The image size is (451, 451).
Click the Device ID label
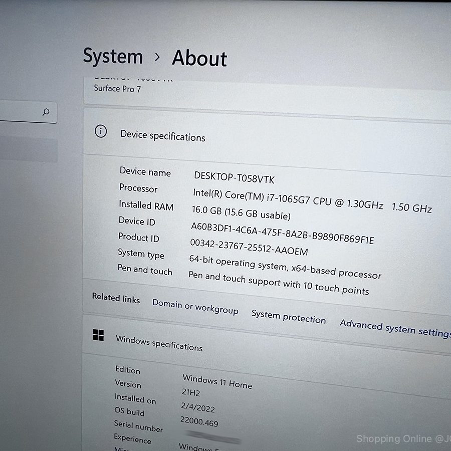[x=137, y=221]
